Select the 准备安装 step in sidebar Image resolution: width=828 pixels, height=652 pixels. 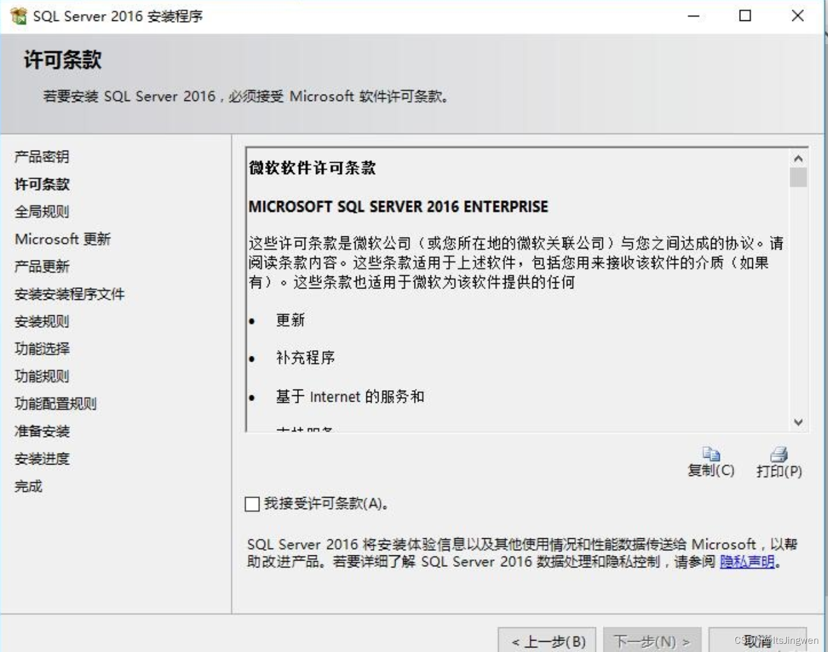[x=42, y=431]
